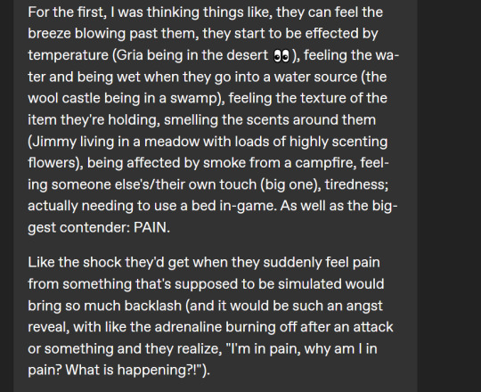Click the capitalized word "PAIN."

pos(151,227)
